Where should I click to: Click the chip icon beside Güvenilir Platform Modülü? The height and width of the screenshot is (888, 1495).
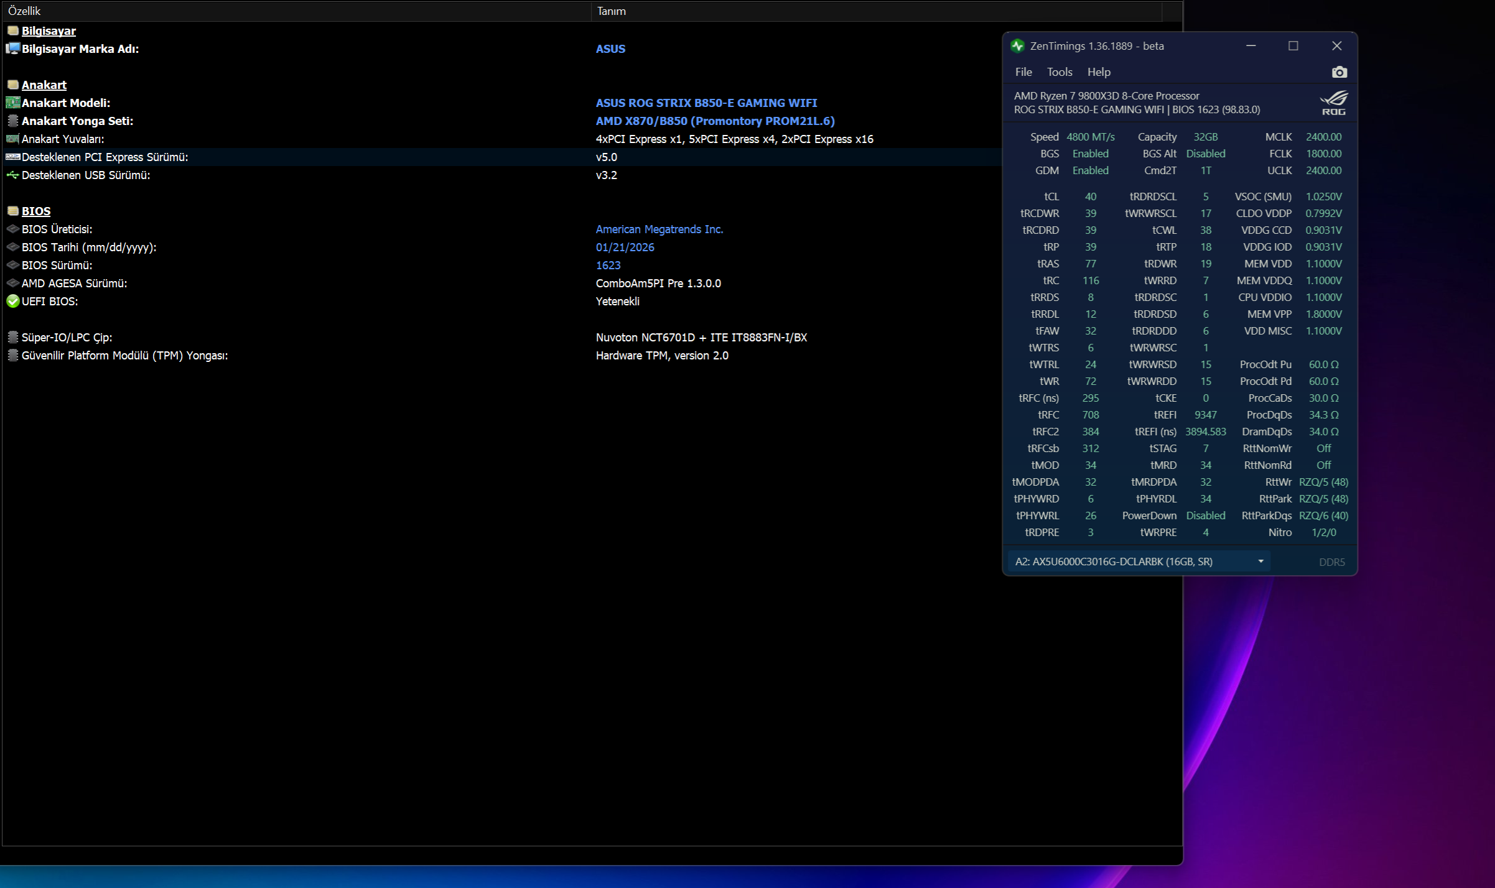point(12,355)
